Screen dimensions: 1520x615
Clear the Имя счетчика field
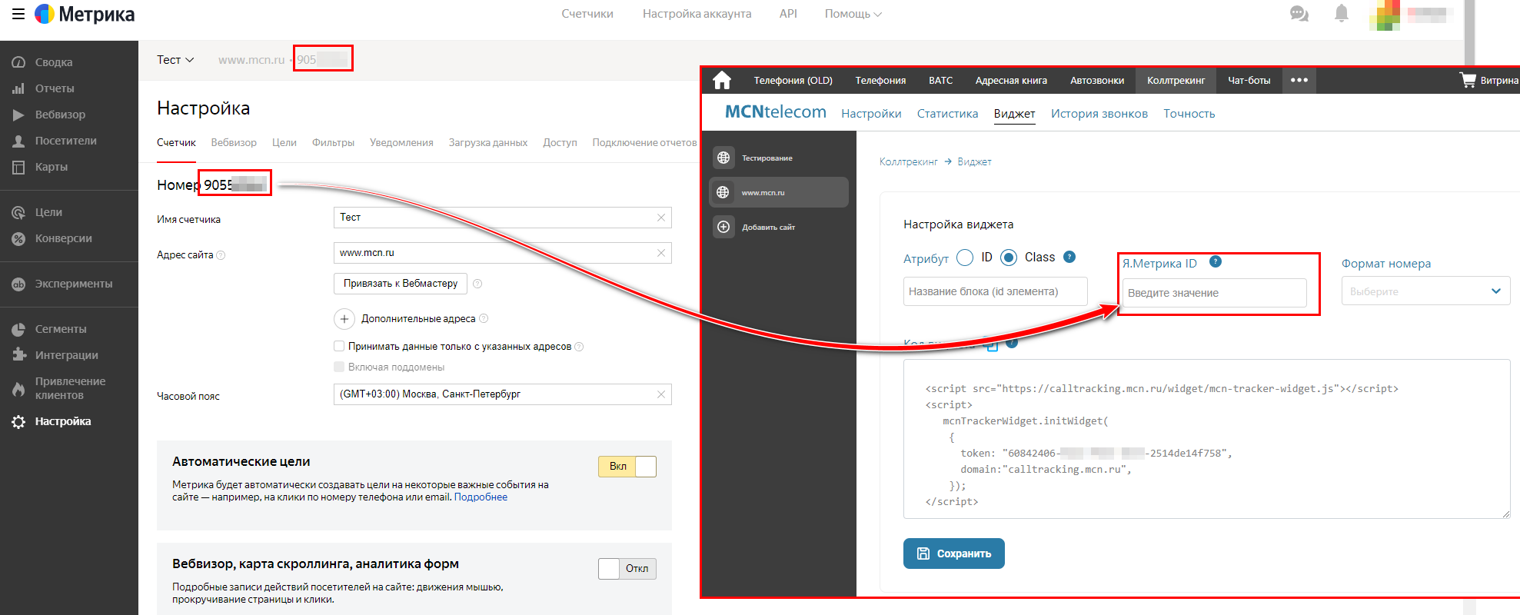(661, 218)
